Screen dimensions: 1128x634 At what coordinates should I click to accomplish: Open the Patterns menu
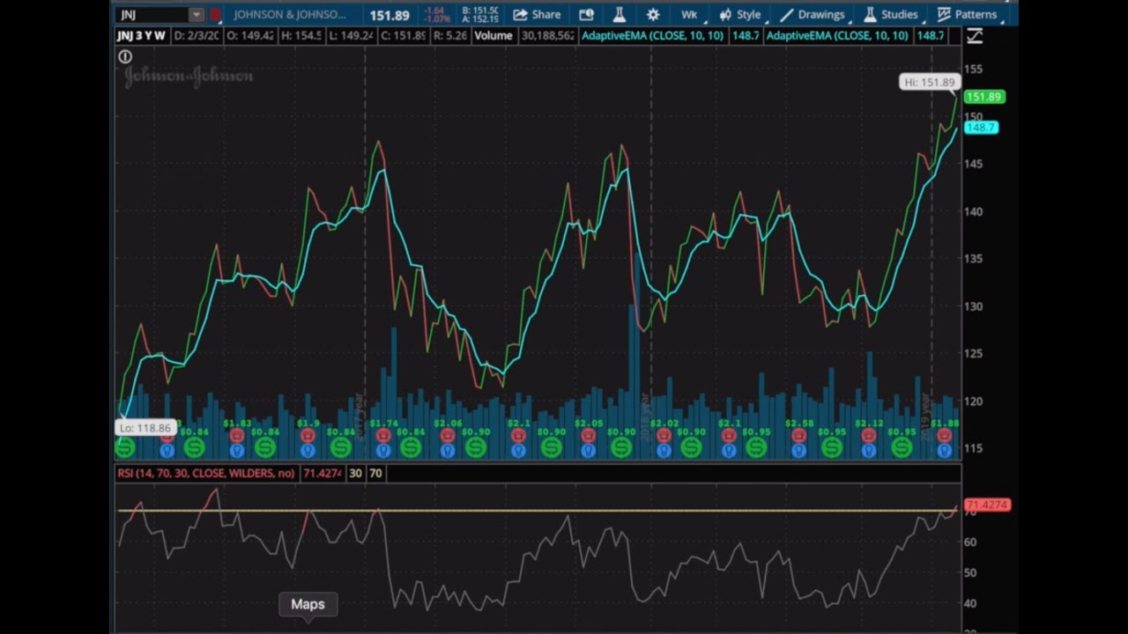967,15
